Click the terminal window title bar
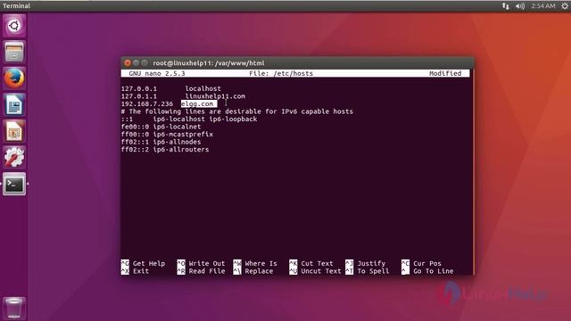 297,63
